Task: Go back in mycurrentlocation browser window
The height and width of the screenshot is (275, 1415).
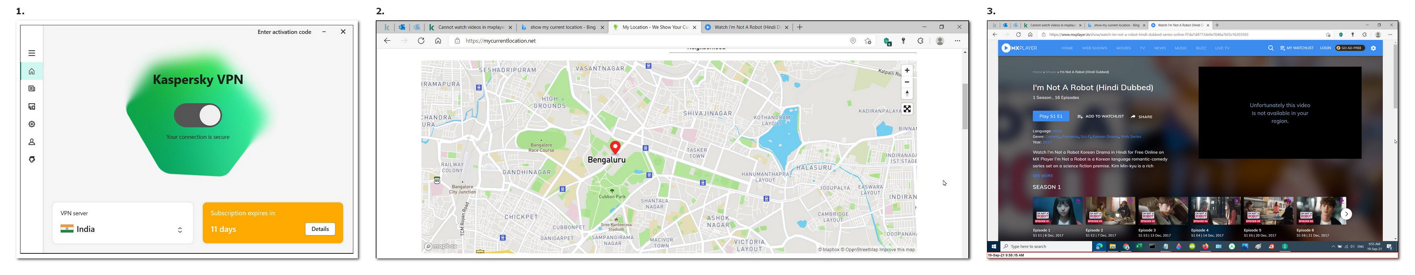Action: (387, 41)
